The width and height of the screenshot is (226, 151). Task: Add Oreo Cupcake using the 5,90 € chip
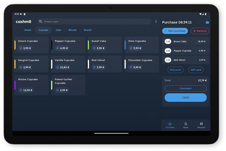click(135, 48)
